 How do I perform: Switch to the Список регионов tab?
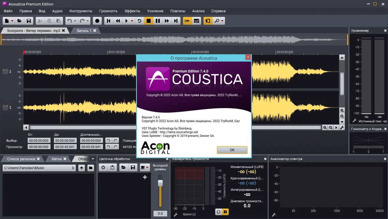click(21, 159)
